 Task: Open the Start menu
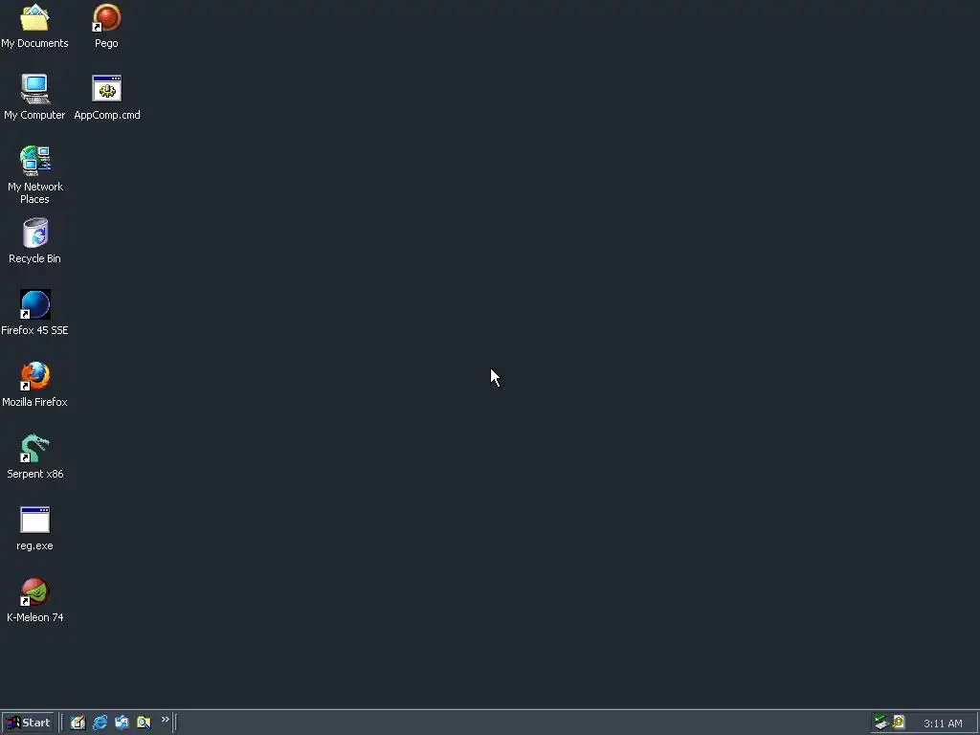pos(28,723)
